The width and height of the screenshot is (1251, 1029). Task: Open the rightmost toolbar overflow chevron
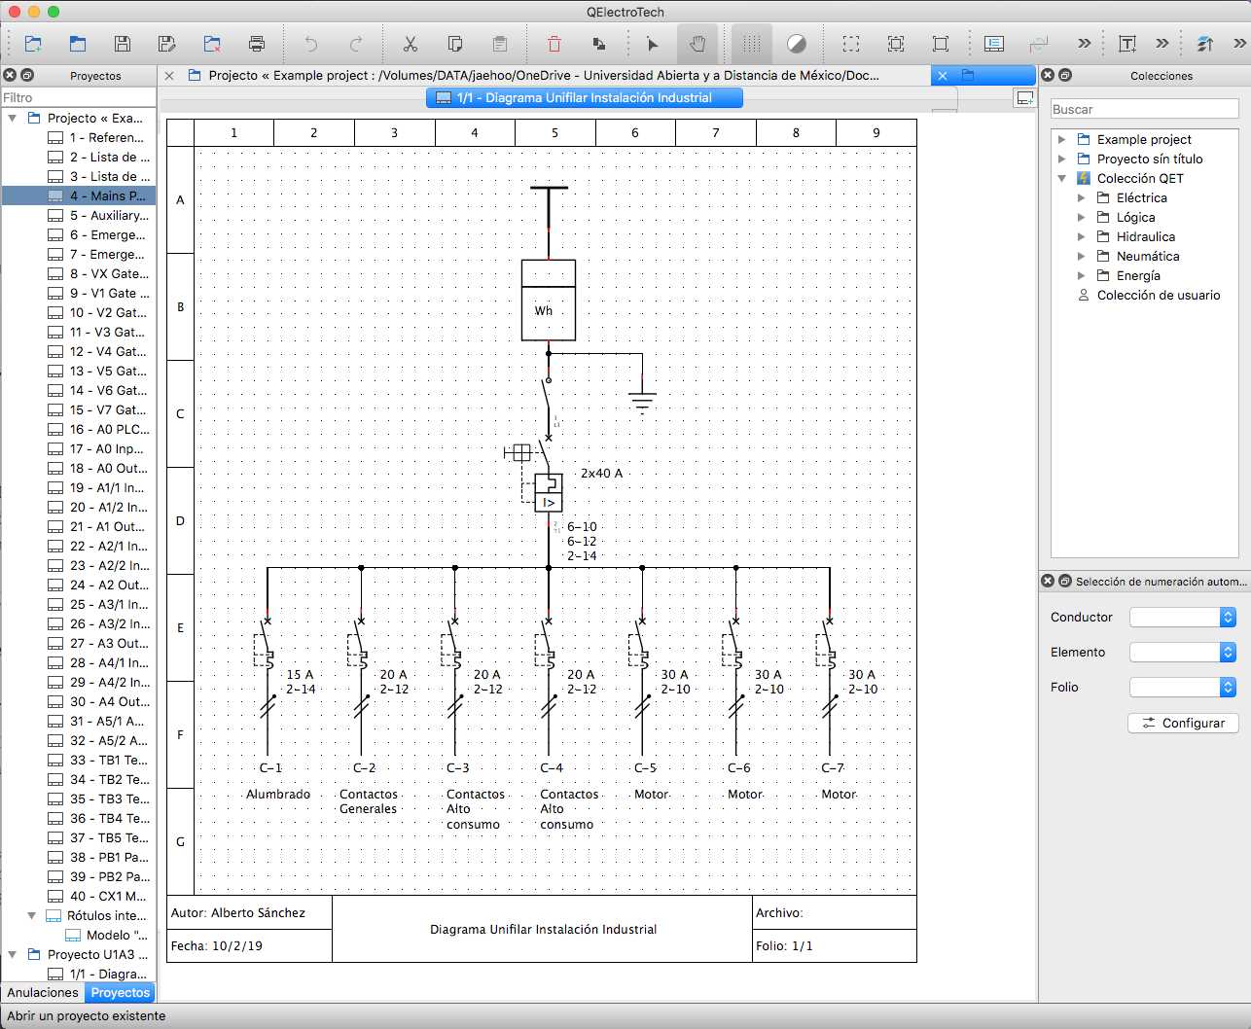(1240, 44)
